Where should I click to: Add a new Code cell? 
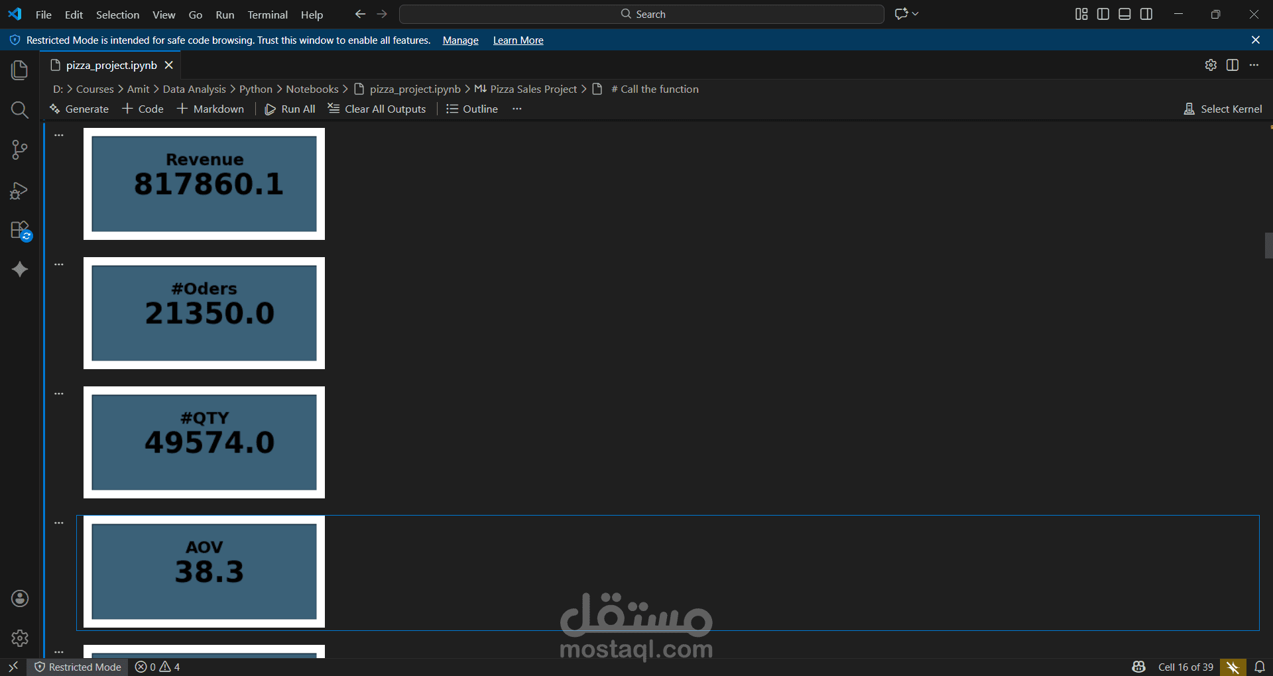click(143, 109)
